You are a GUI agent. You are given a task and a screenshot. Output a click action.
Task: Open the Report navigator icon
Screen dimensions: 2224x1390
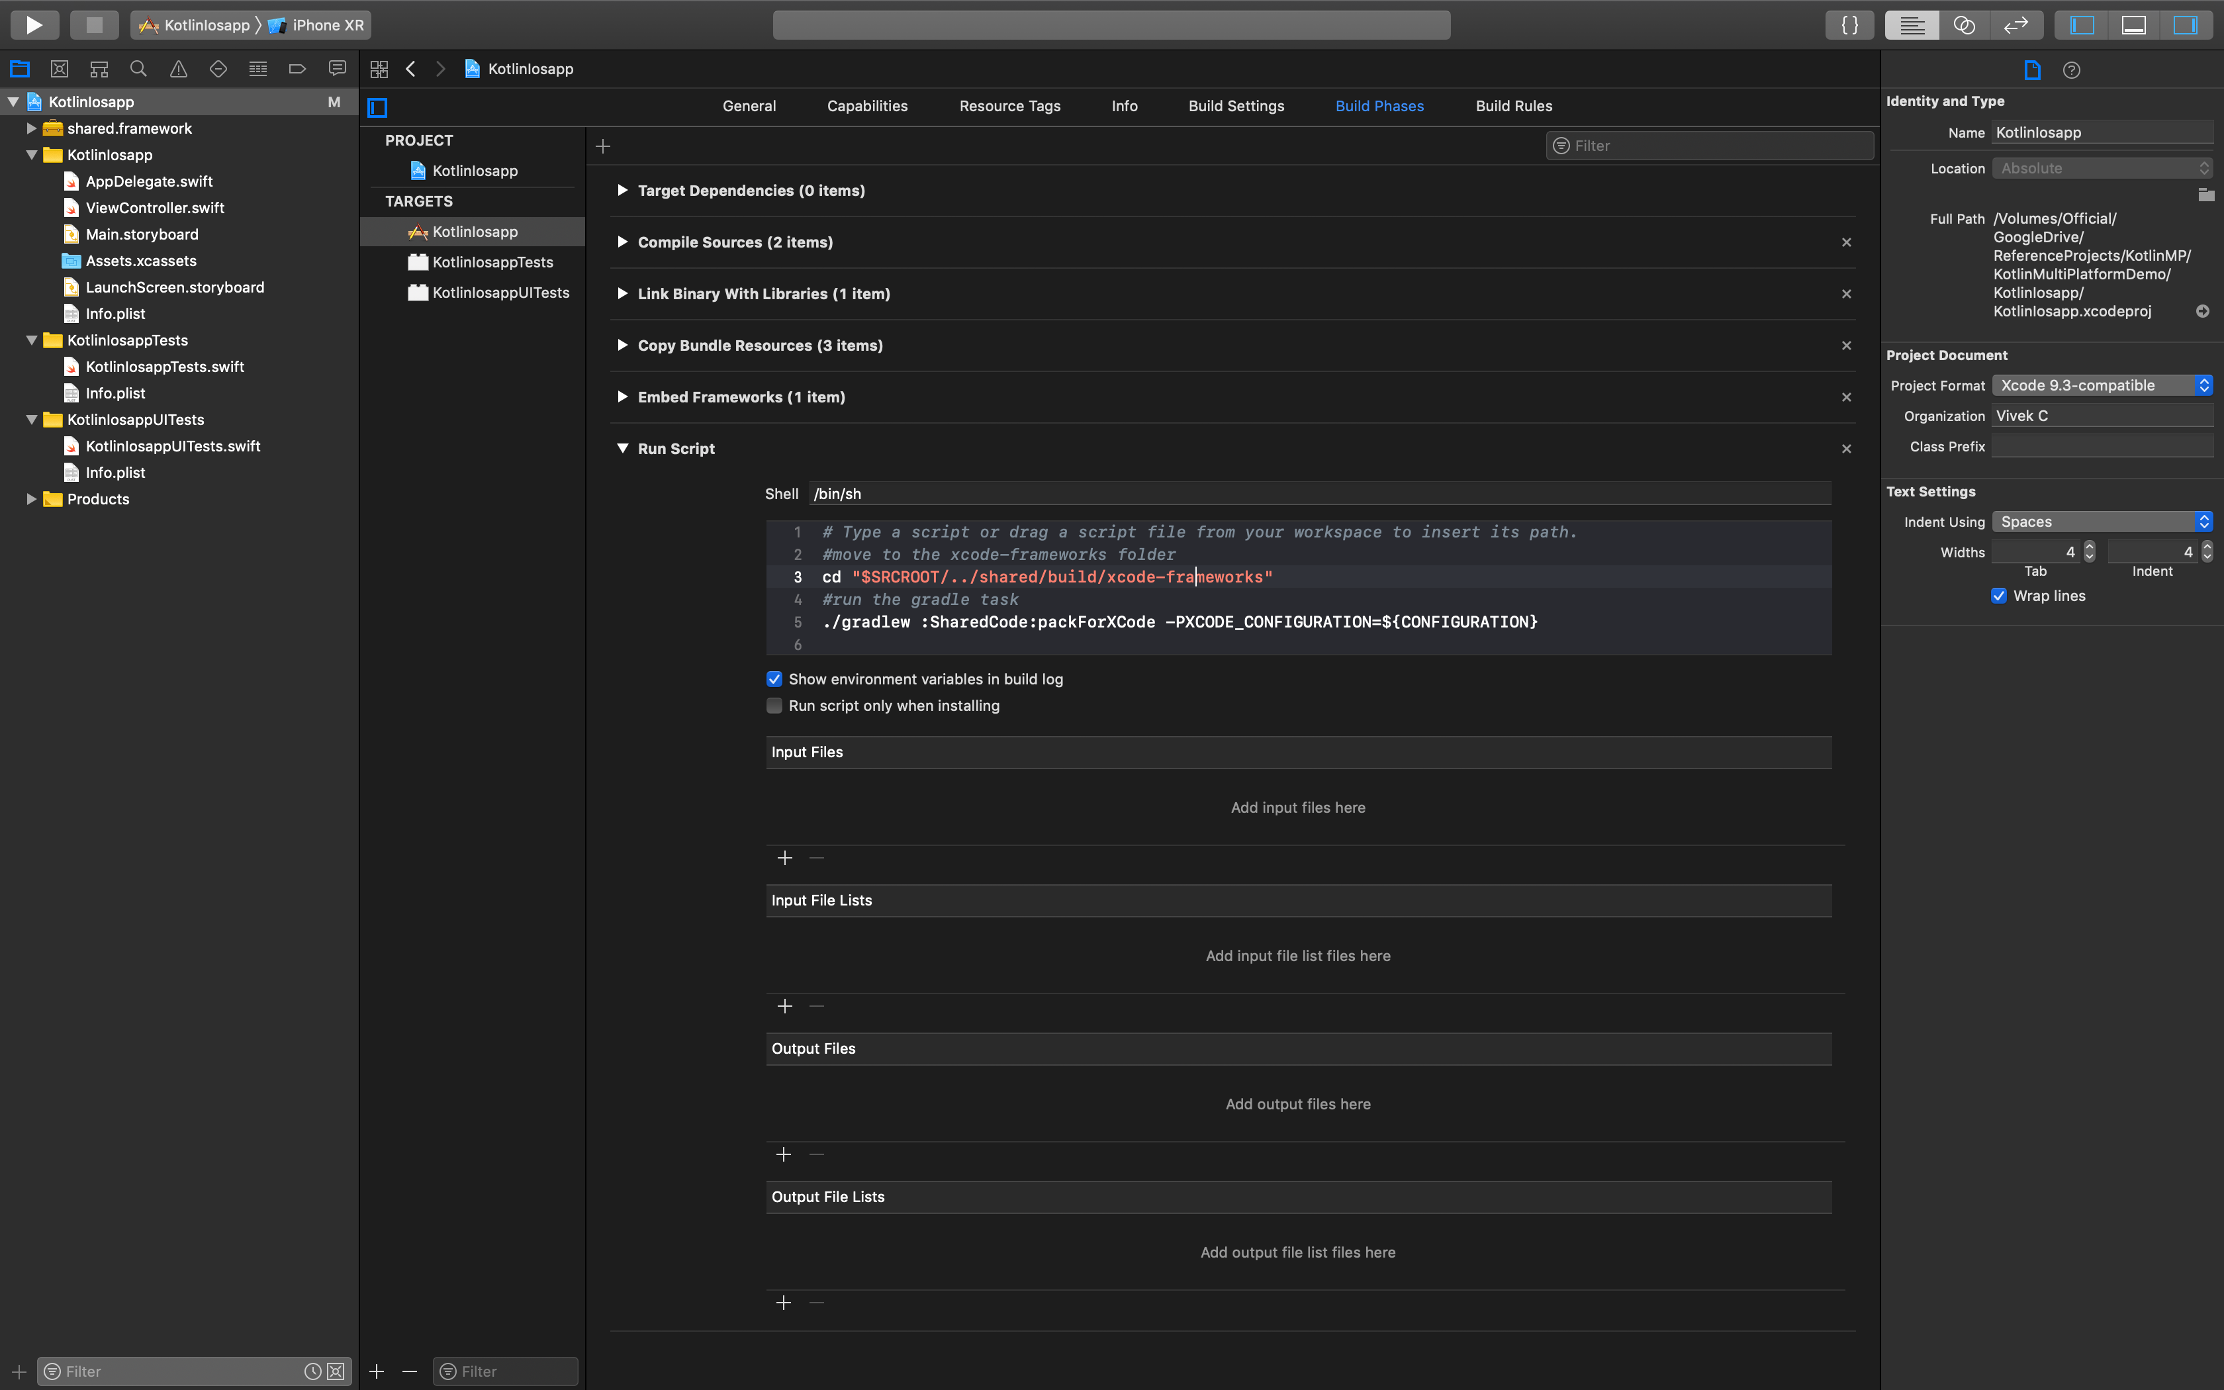[338, 68]
